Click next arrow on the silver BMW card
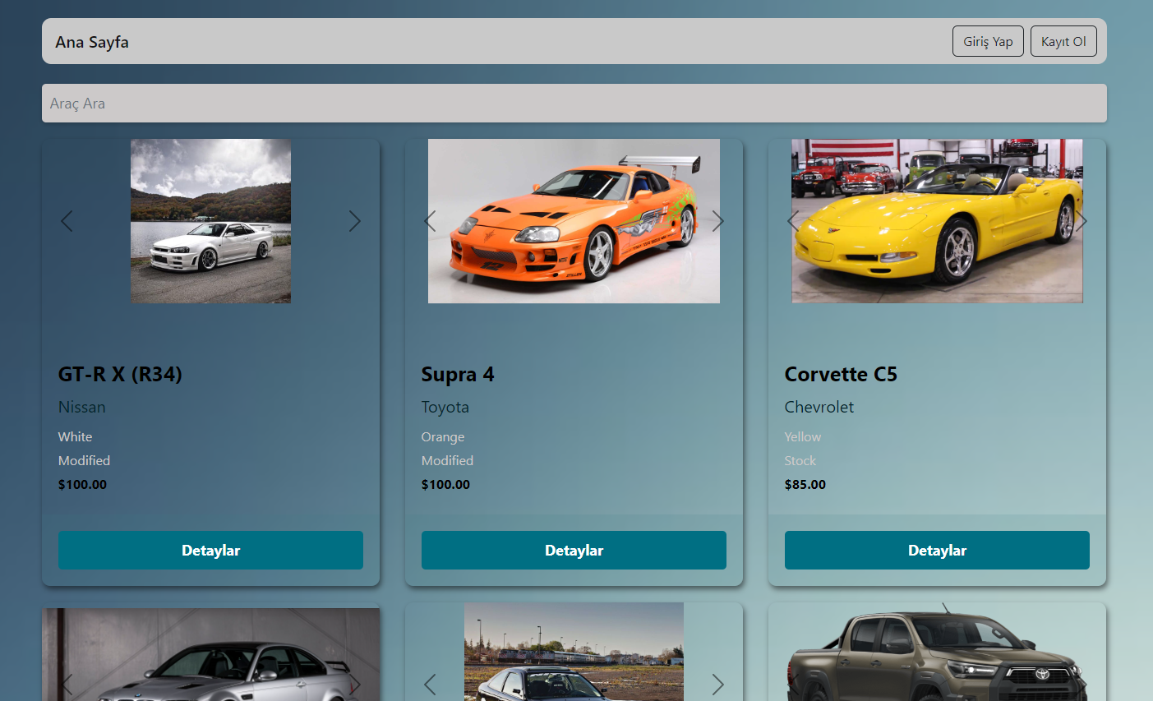Screen dimensions: 1153x701 (x=354, y=685)
